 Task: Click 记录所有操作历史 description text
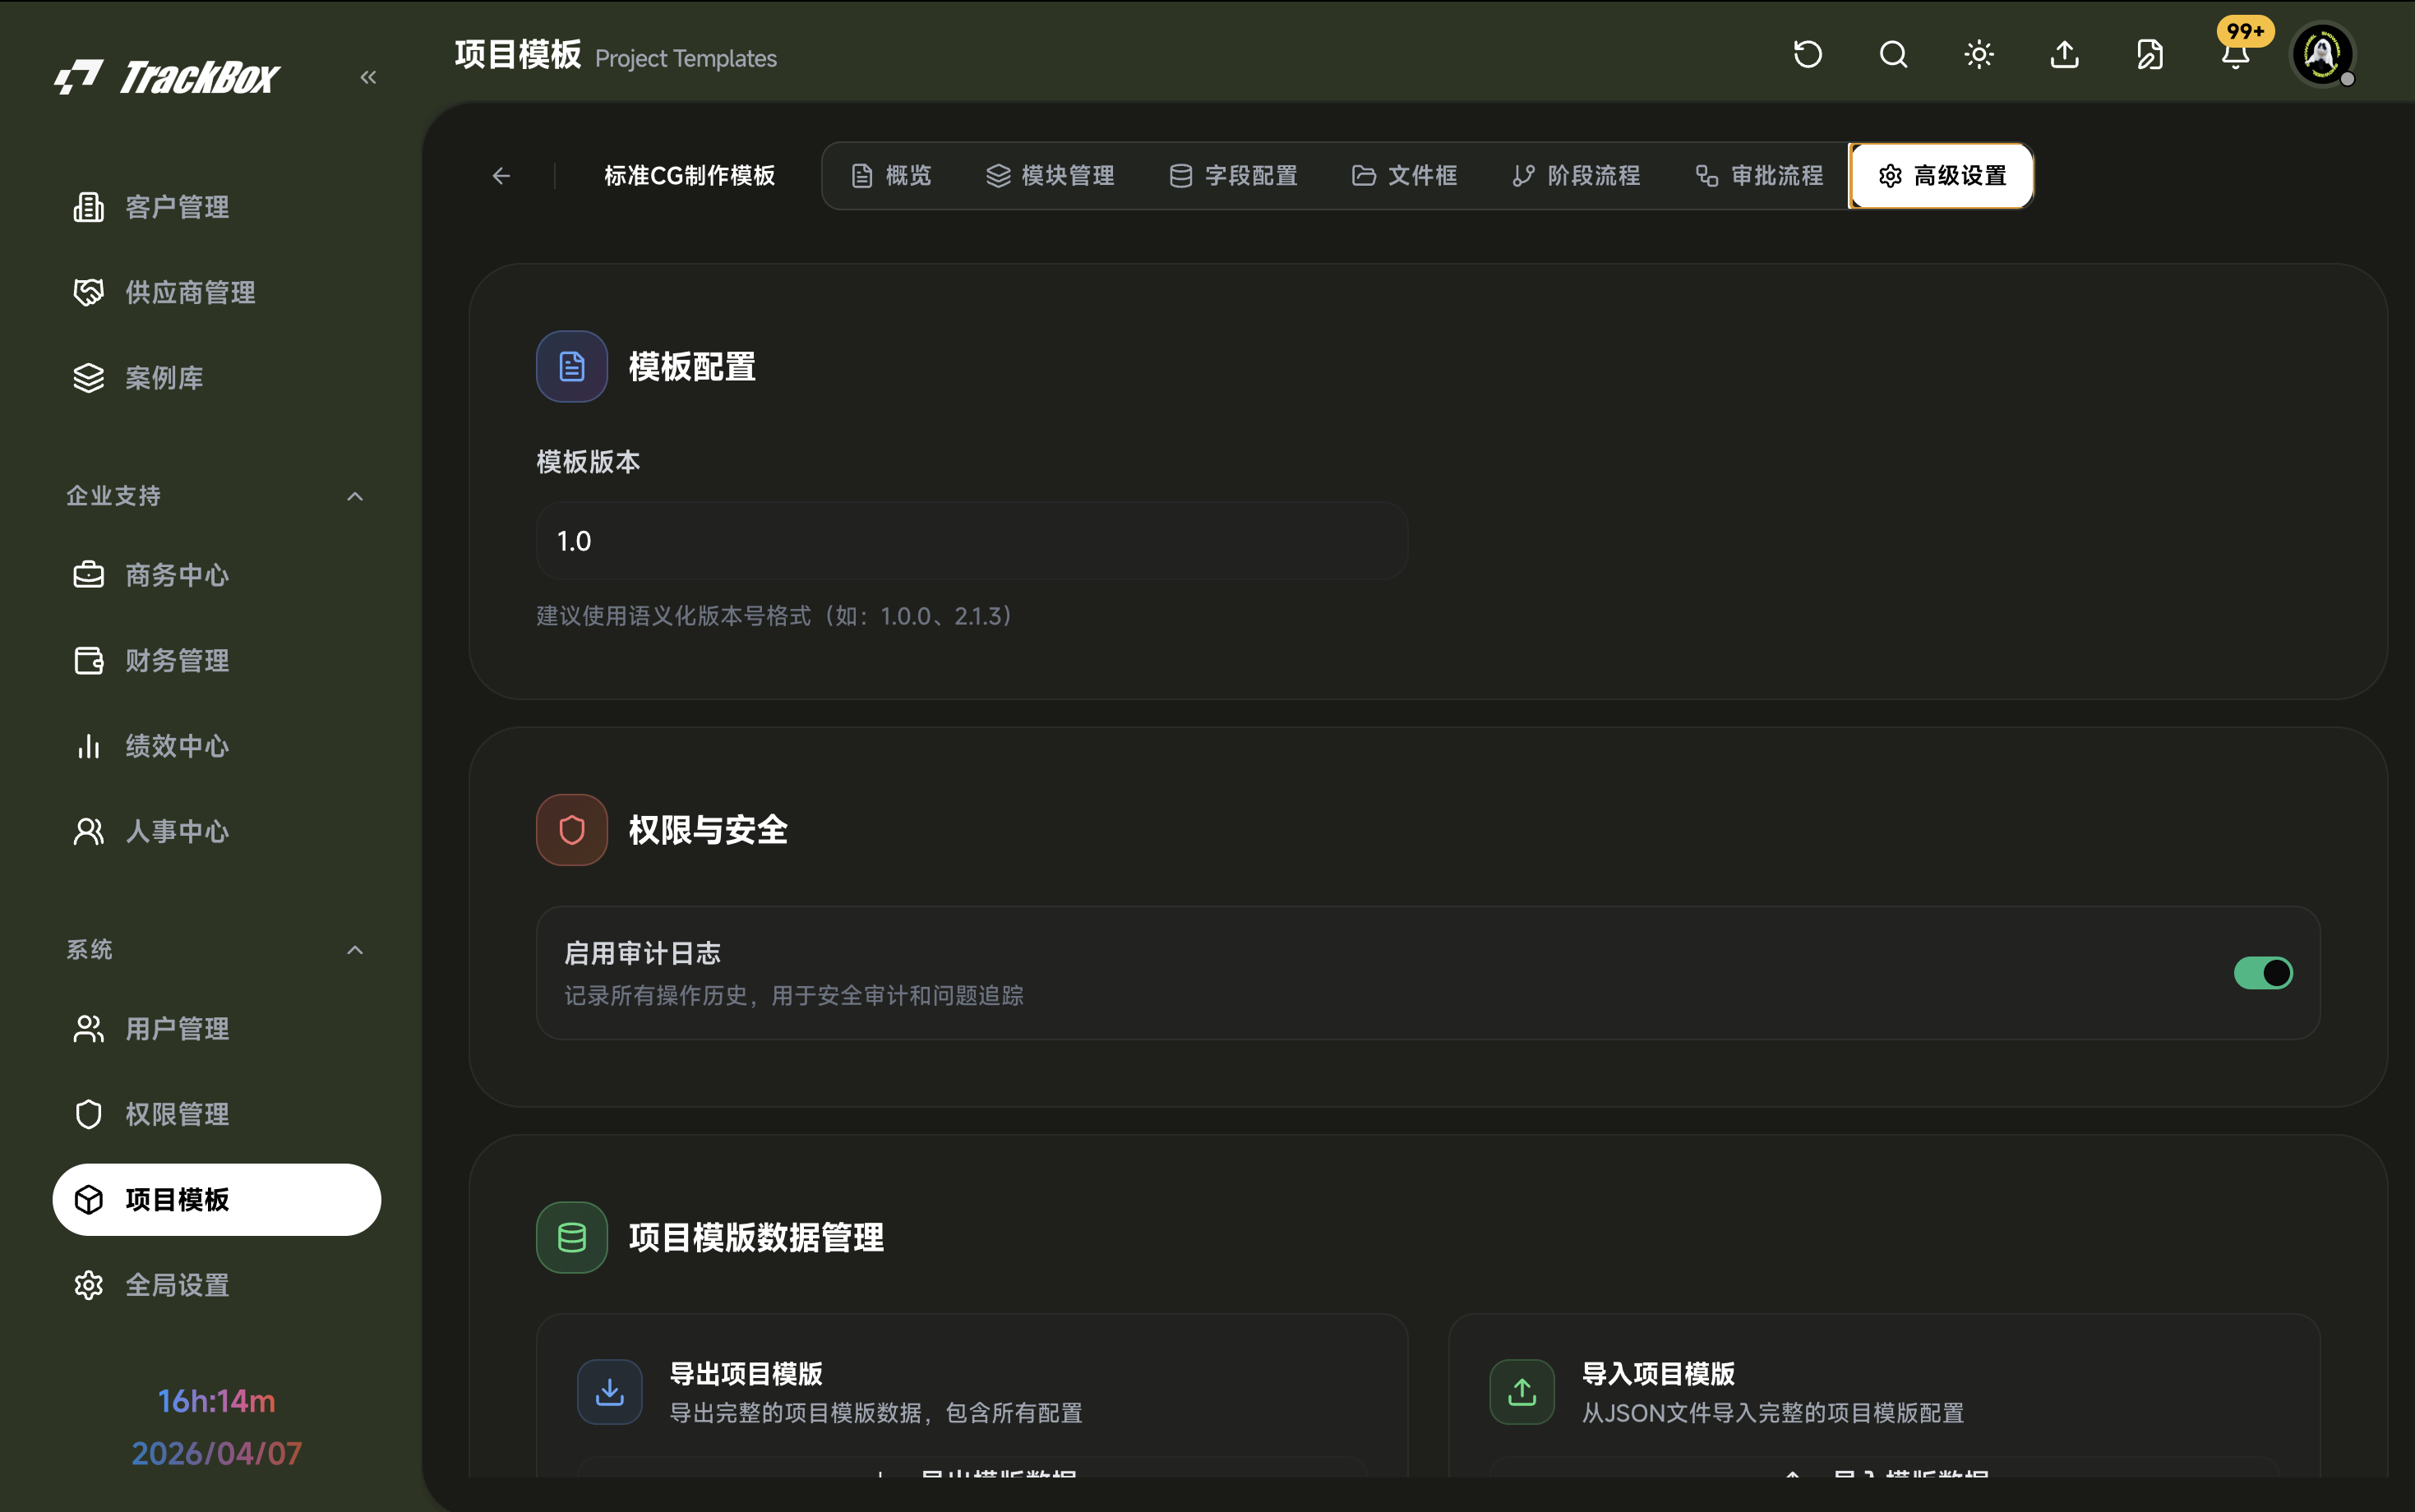tap(793, 995)
